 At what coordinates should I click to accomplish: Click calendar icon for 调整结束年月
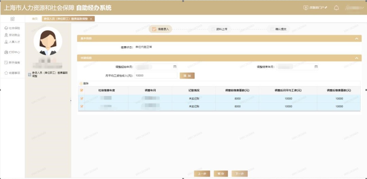(x=316, y=67)
